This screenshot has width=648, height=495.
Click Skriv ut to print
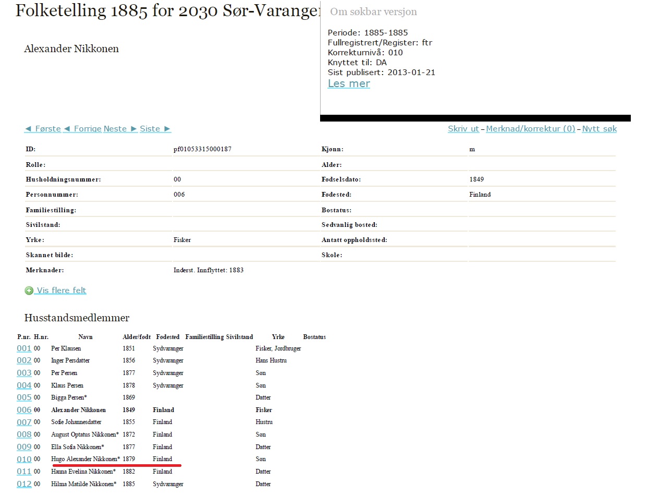coord(463,129)
